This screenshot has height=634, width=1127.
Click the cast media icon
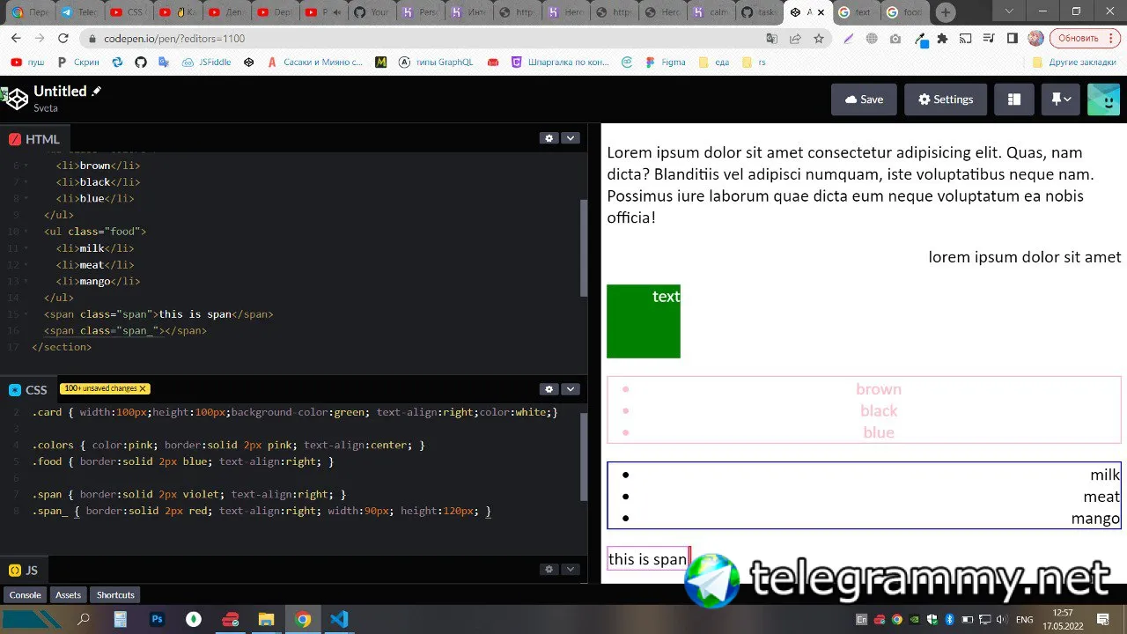[x=966, y=39]
